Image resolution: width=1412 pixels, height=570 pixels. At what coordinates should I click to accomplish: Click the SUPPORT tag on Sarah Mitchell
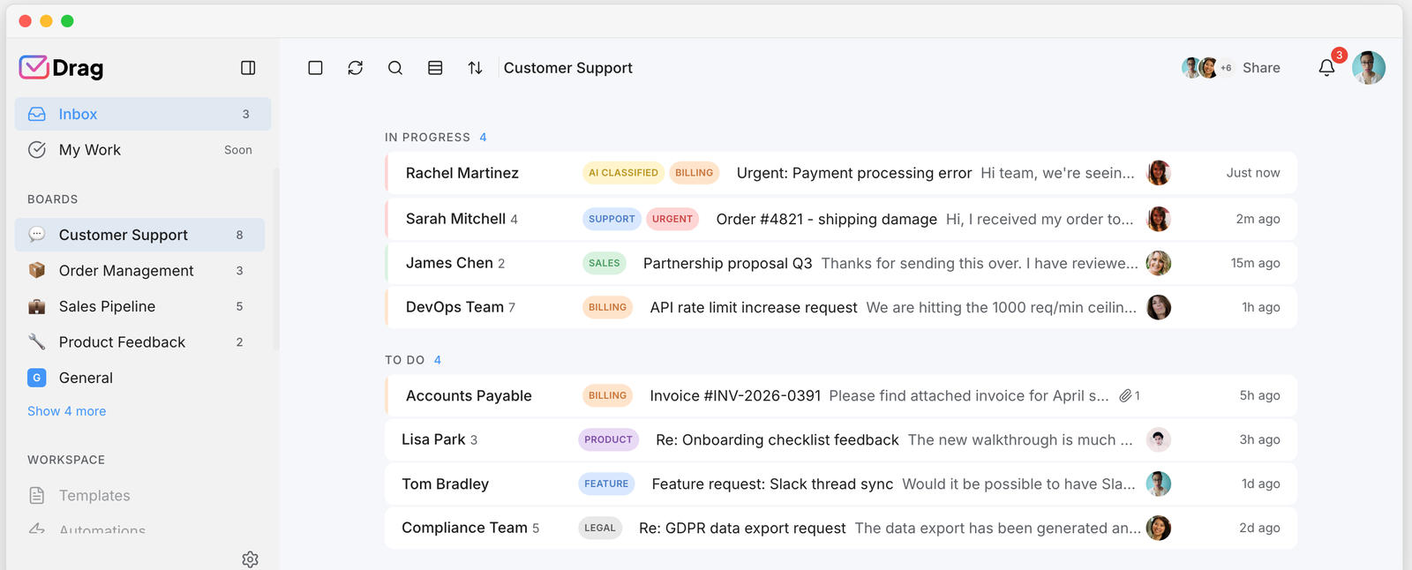pyautogui.click(x=612, y=219)
